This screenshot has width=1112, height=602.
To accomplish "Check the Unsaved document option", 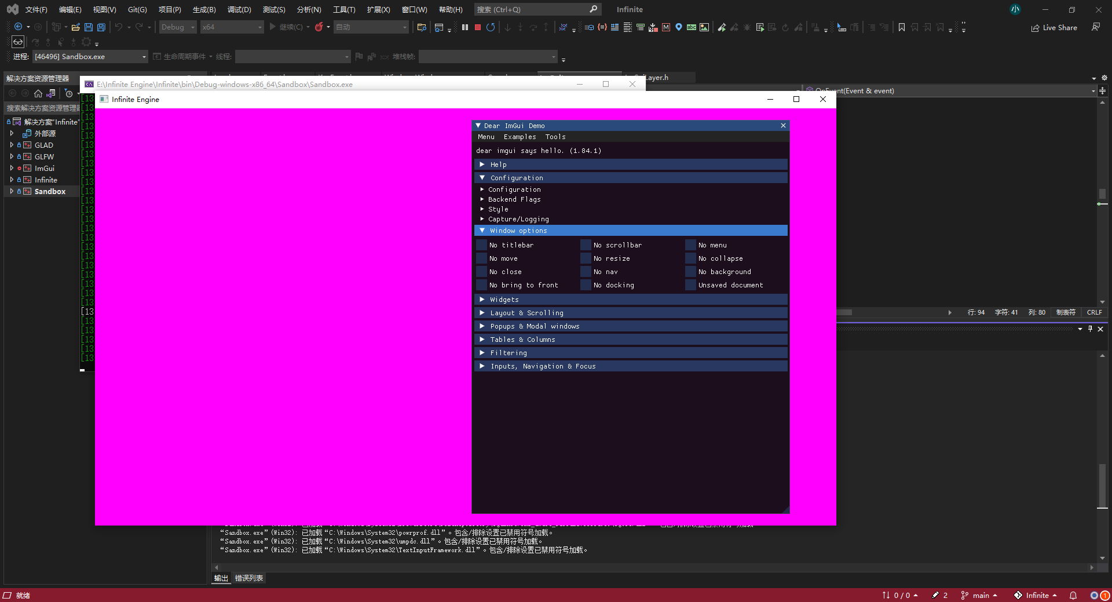I will pos(690,285).
